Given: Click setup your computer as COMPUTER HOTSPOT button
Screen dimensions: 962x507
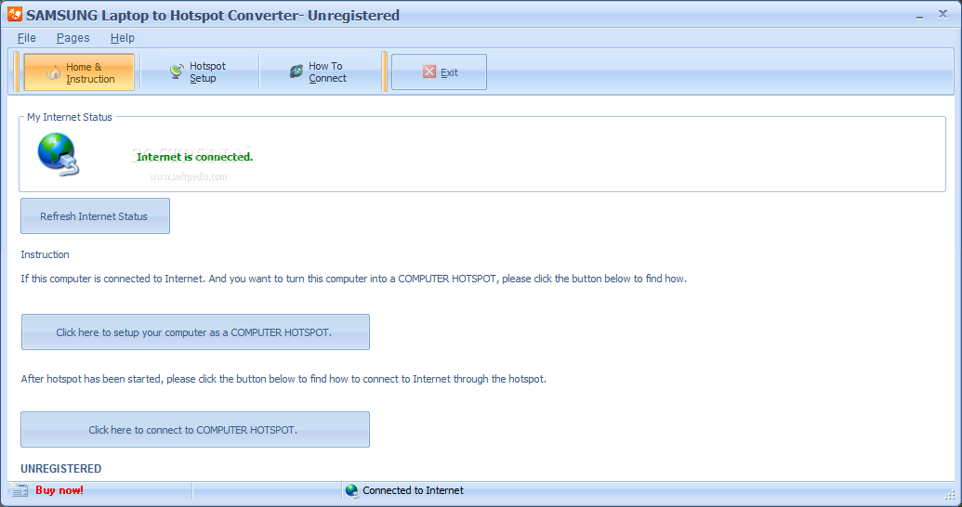Looking at the screenshot, I should [x=196, y=332].
